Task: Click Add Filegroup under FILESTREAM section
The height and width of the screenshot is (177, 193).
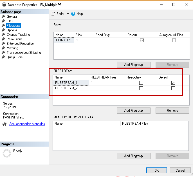Action: click(133, 111)
